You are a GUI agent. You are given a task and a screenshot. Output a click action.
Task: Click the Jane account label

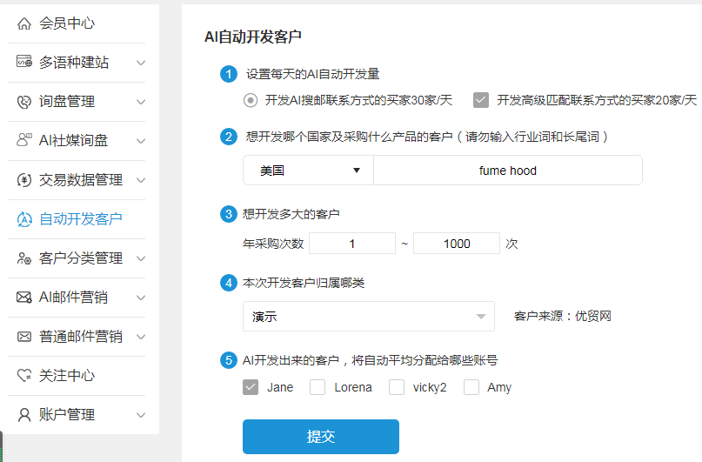coord(280,387)
